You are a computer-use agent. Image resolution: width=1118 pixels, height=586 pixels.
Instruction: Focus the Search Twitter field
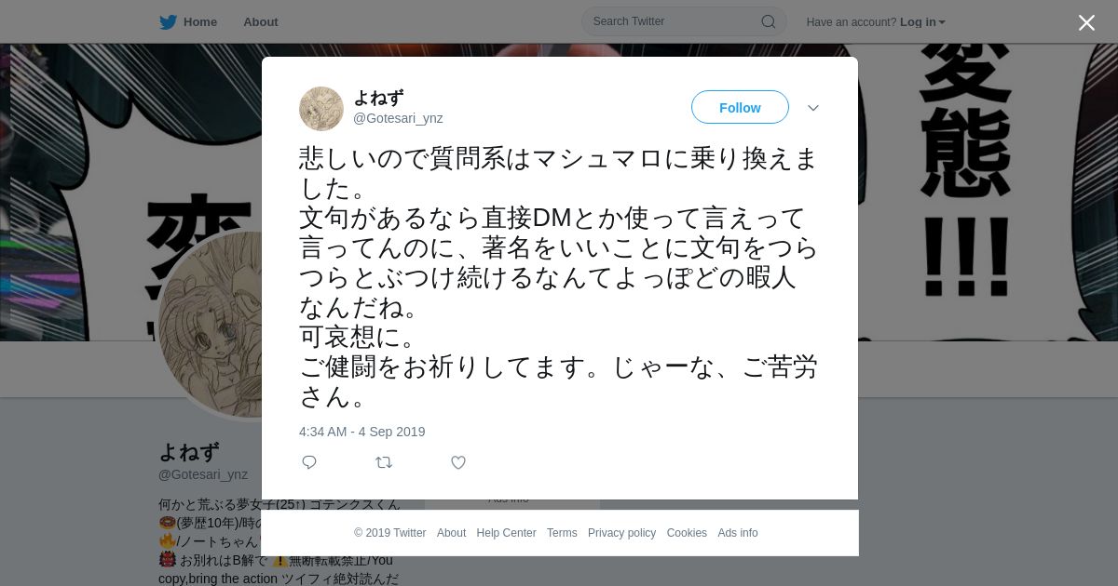point(684,21)
